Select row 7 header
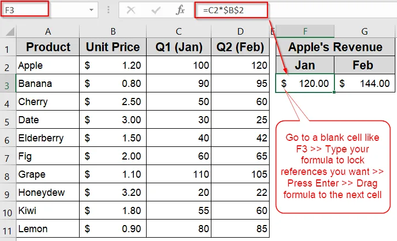The height and width of the screenshot is (241, 397). pos(8,156)
